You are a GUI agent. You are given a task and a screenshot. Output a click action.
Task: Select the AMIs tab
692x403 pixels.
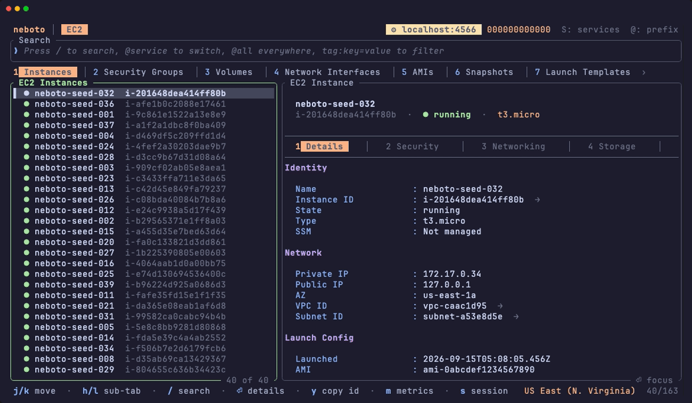[x=418, y=73]
